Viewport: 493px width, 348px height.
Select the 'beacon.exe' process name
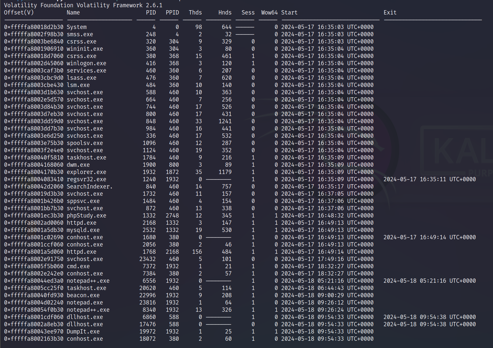83,295
